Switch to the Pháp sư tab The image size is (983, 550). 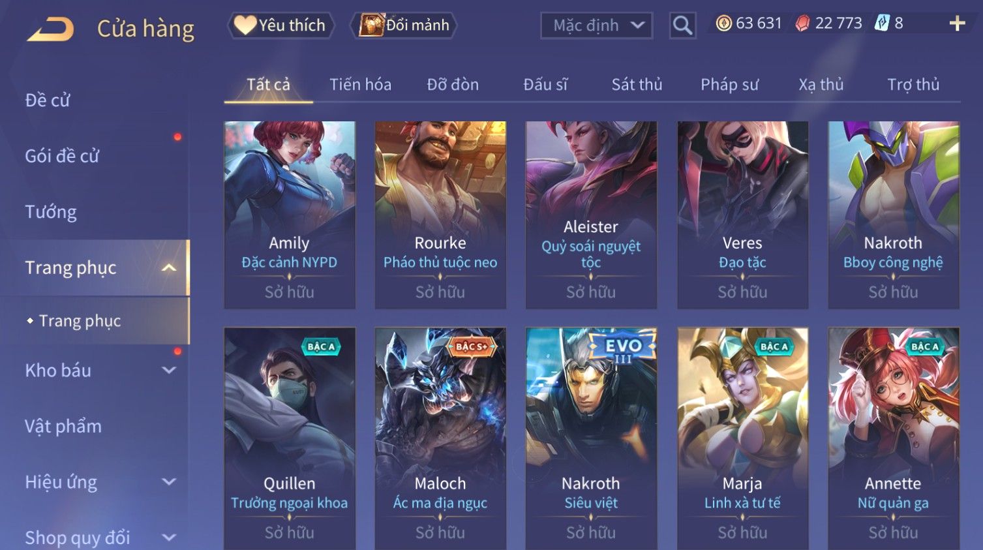pyautogui.click(x=729, y=85)
